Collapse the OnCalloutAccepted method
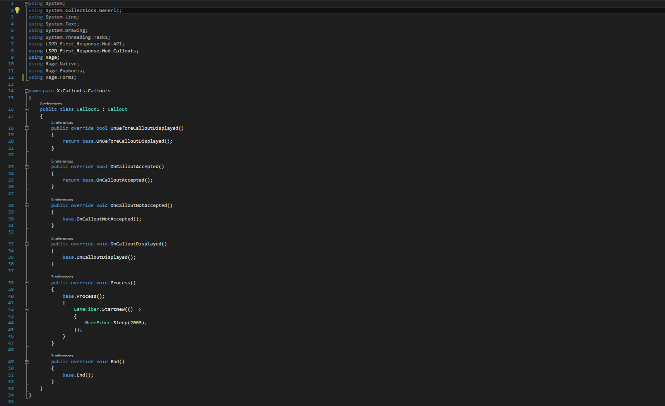This screenshot has width=665, height=406. point(26,167)
